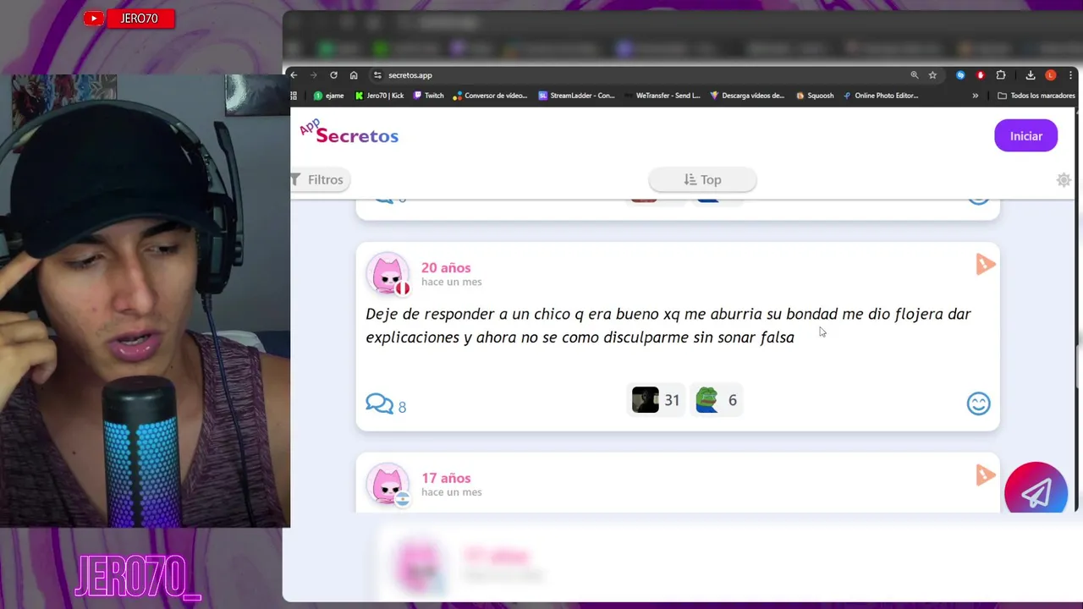Click the dark reaction with 31 count
This screenshot has width=1083, height=609.
pyautogui.click(x=656, y=400)
